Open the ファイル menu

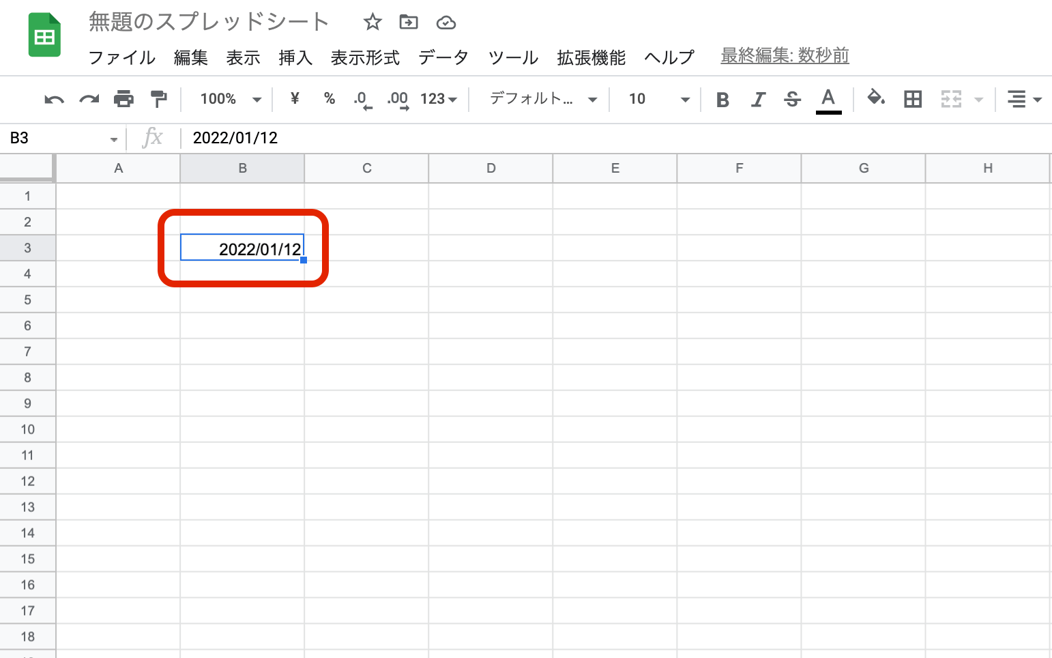[x=122, y=58]
